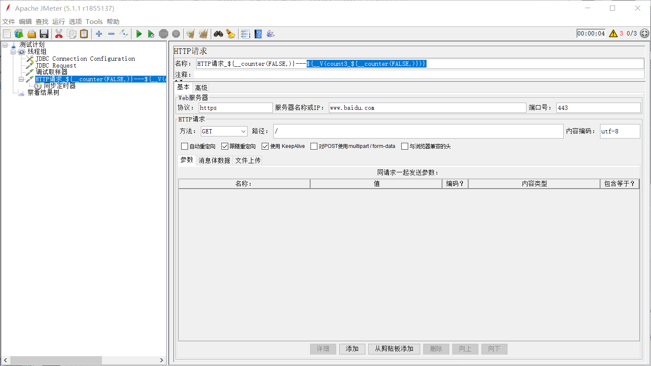Click the blue feather icon right of Help
651x366 pixels.
(270, 34)
